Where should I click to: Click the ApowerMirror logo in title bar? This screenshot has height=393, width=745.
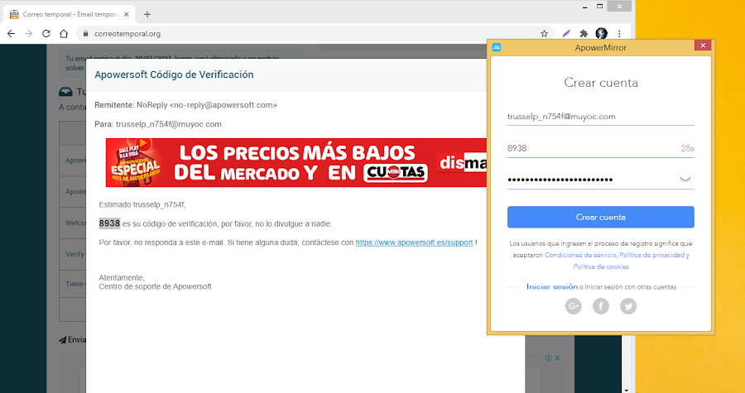(x=497, y=47)
